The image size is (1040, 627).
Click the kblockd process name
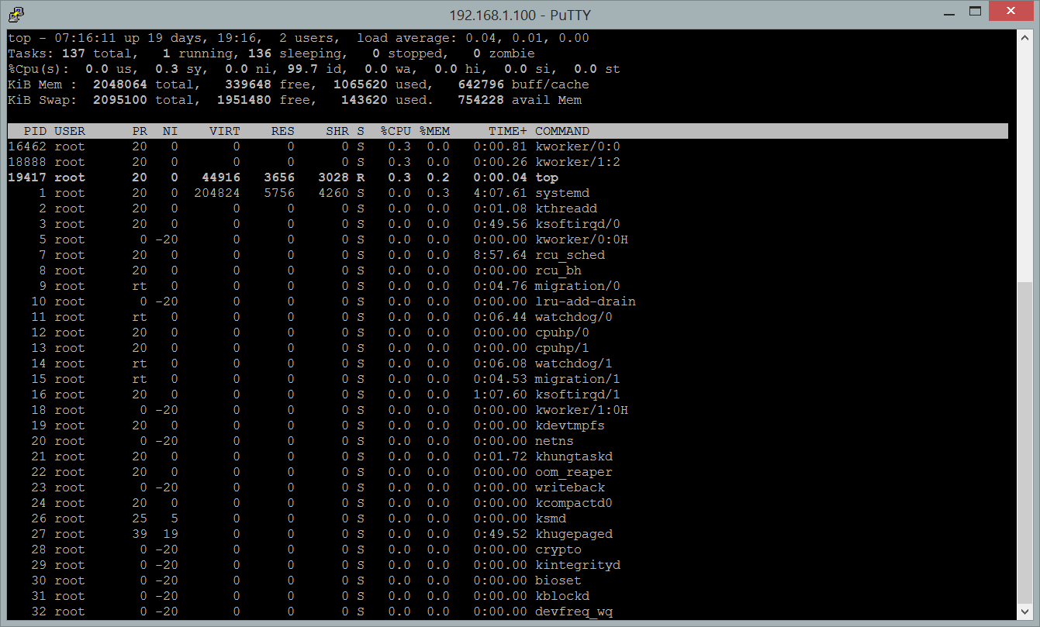tap(562, 596)
